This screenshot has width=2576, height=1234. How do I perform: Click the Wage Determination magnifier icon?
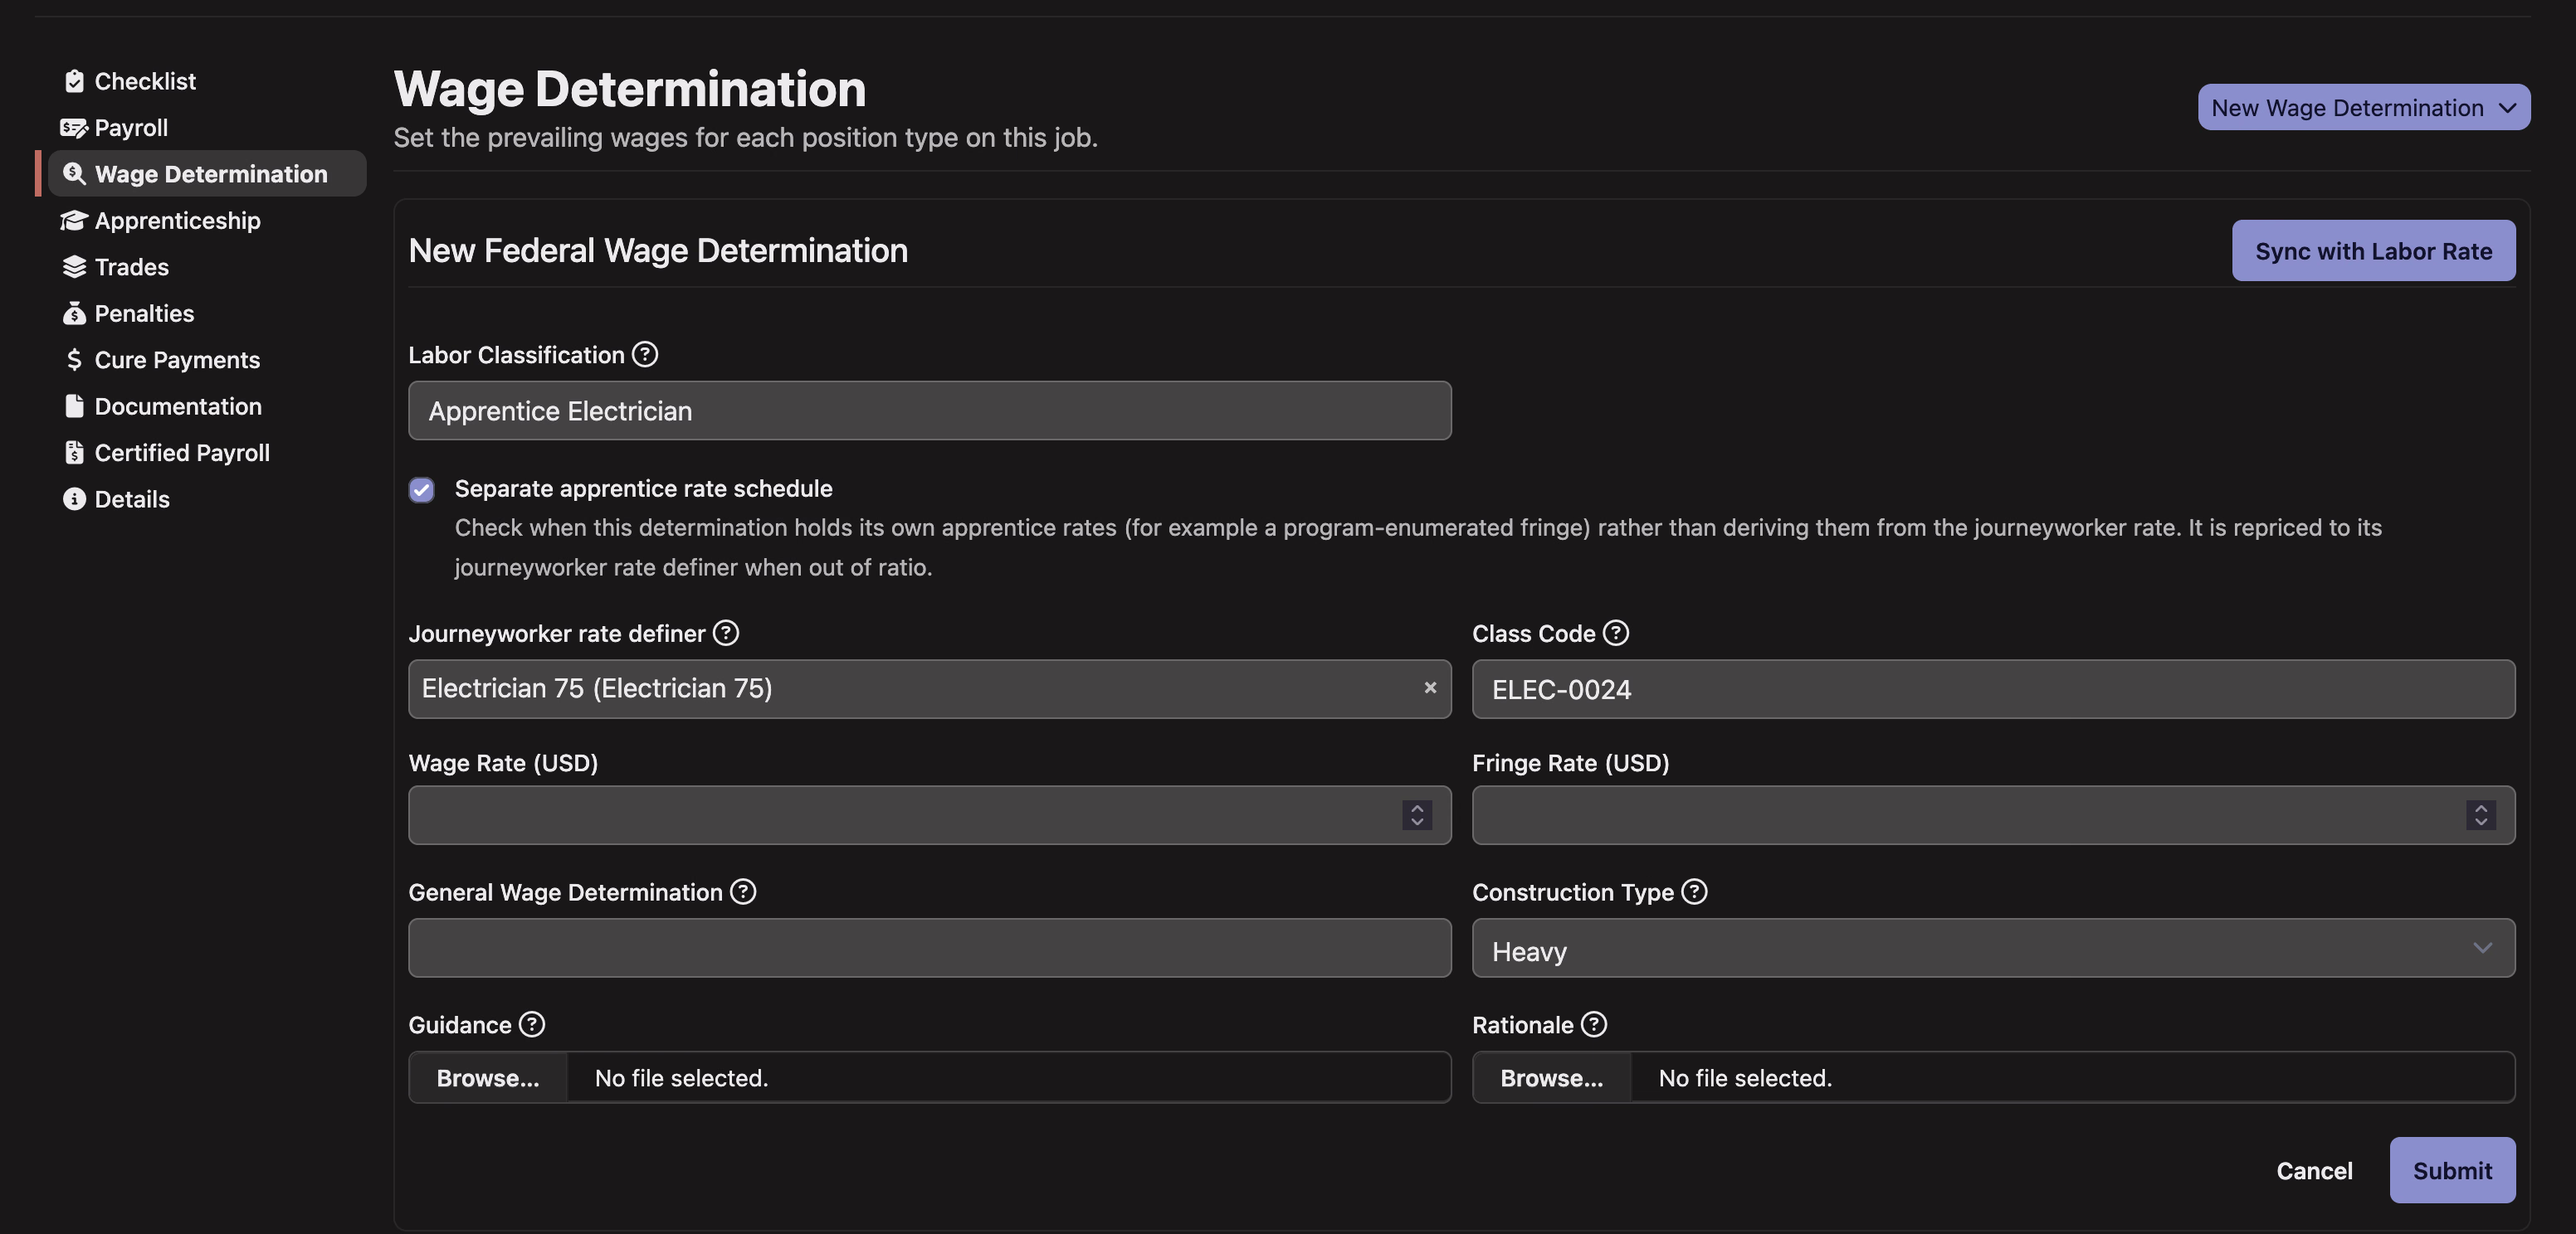tap(74, 174)
